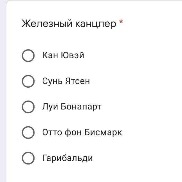This screenshot has height=182, width=182.
Task: Click the "Железный канцлер" question title
Action: tap(69, 24)
